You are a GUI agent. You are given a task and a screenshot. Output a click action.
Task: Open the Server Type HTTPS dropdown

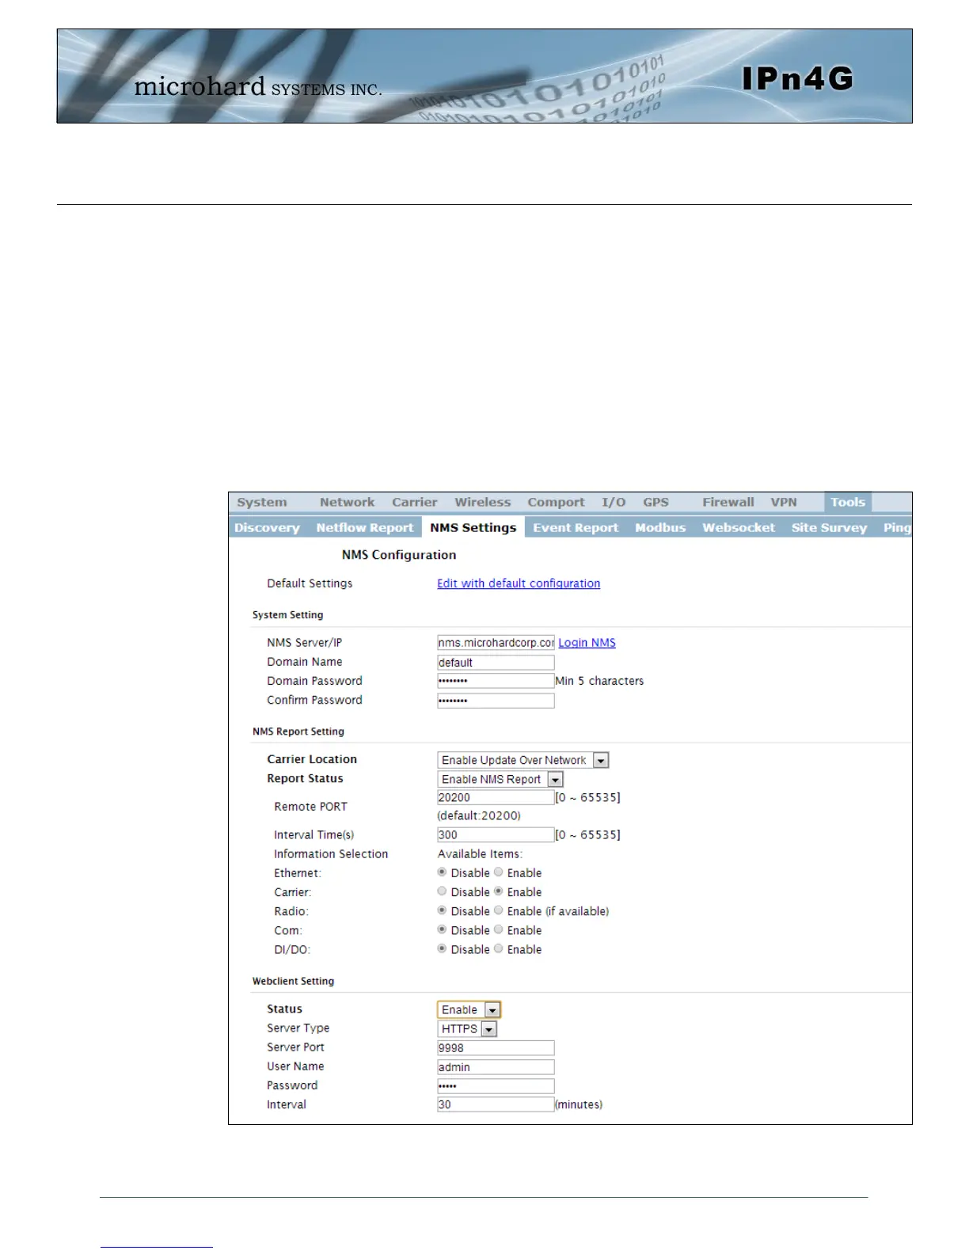pos(467,1029)
